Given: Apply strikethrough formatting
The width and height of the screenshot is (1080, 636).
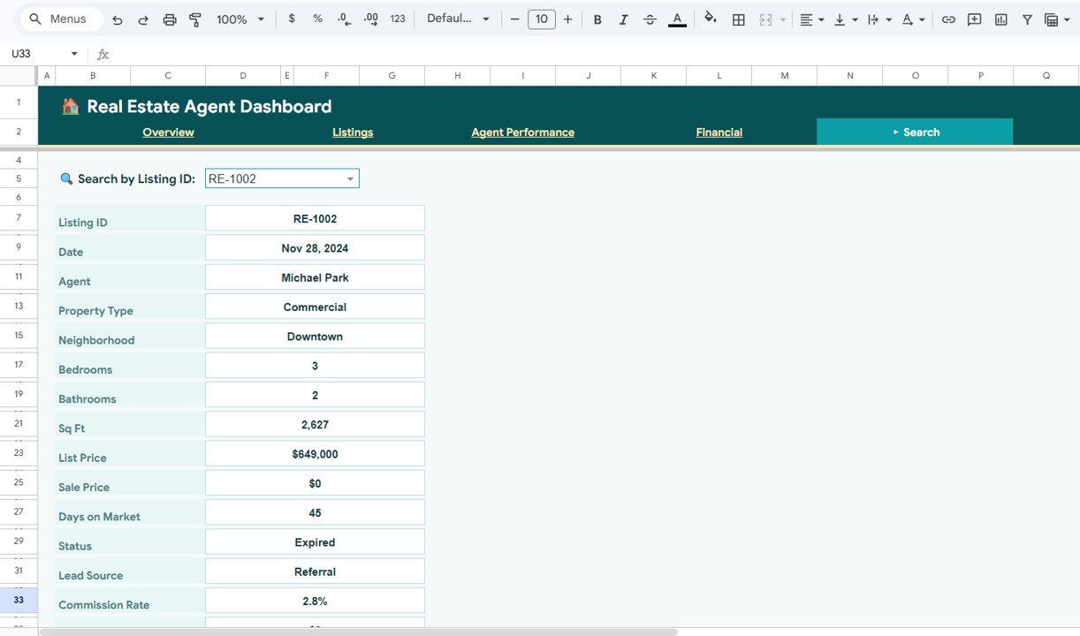Looking at the screenshot, I should click(x=650, y=19).
